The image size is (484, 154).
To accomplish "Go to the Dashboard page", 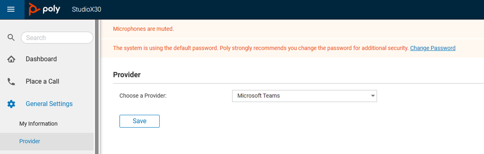I will coord(41,59).
